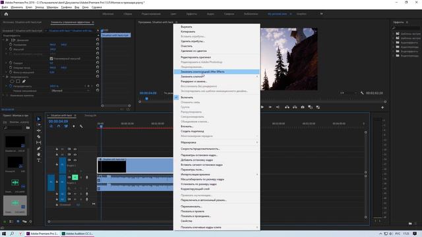Choose Replace With After Effects Composition
The image size is (422, 237).
point(217,72)
